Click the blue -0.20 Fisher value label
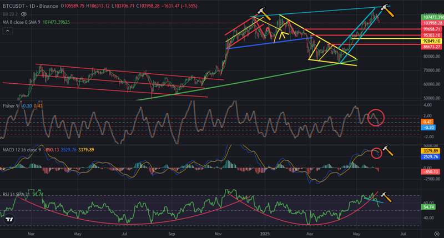444x238 pixels. (428, 128)
